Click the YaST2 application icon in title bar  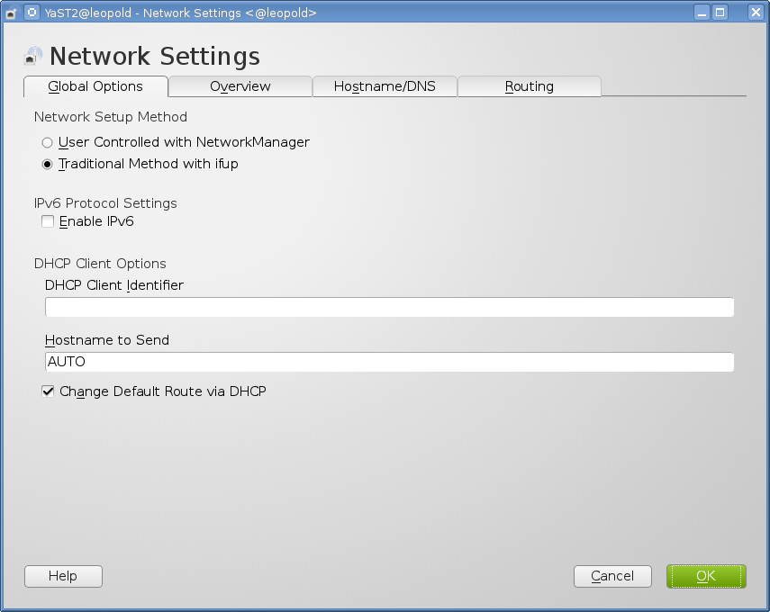pyautogui.click(x=31, y=13)
